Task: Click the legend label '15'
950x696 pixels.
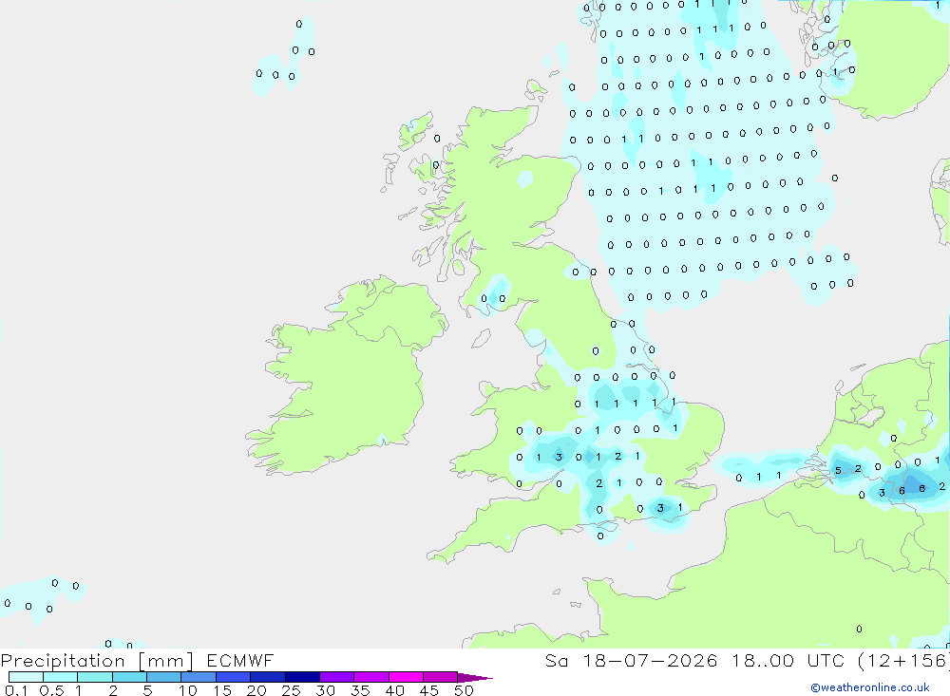Action: pos(222,690)
